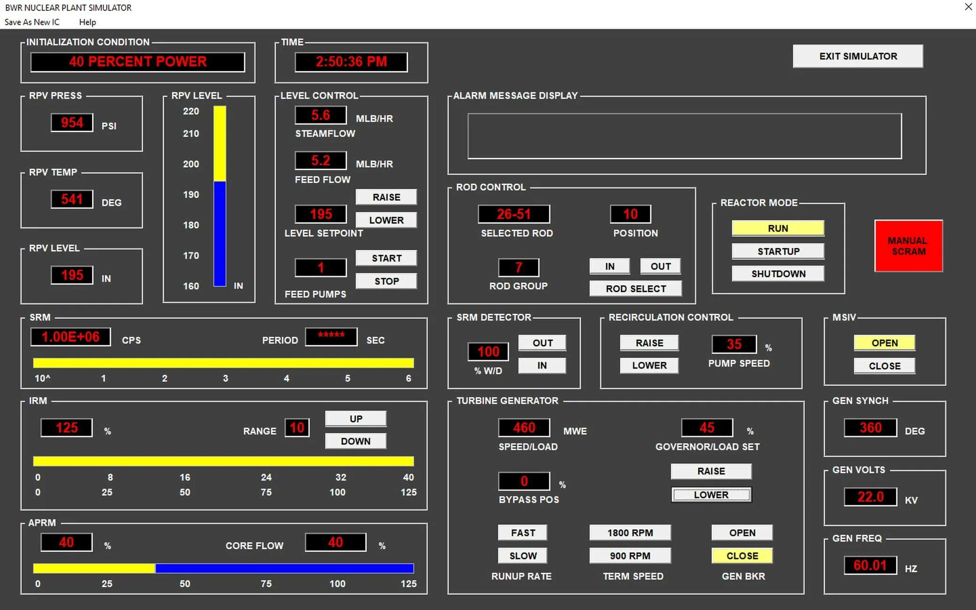
Task: Set runup rate to FAST
Action: [522, 533]
